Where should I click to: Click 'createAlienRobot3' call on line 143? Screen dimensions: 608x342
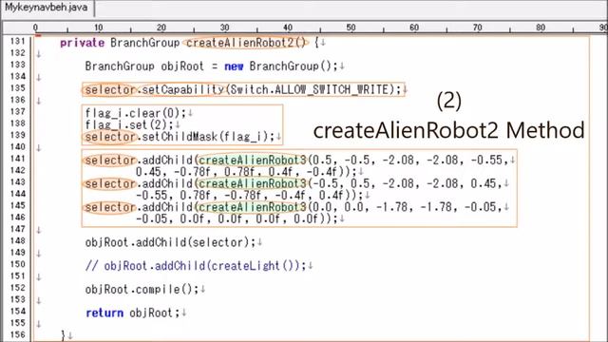(253, 183)
